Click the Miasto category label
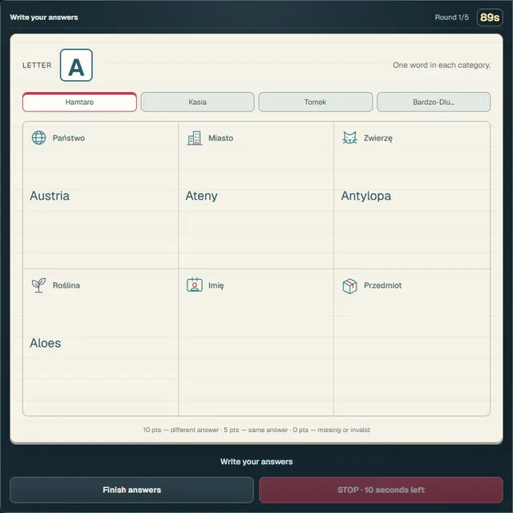Viewport: 513px width, 513px height. click(x=221, y=138)
